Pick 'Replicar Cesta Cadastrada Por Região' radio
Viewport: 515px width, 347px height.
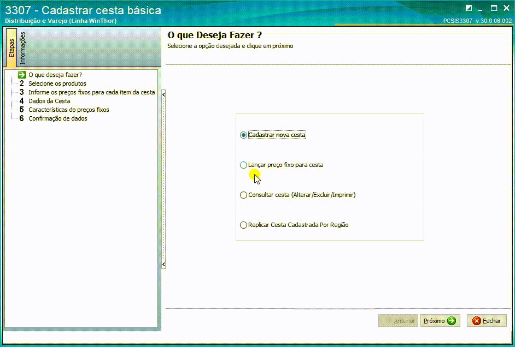coord(294,225)
